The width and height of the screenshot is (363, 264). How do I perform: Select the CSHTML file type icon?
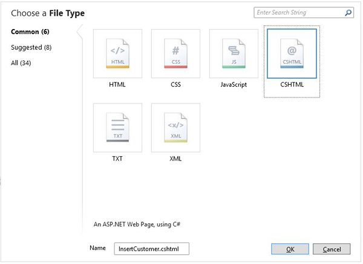click(x=292, y=53)
